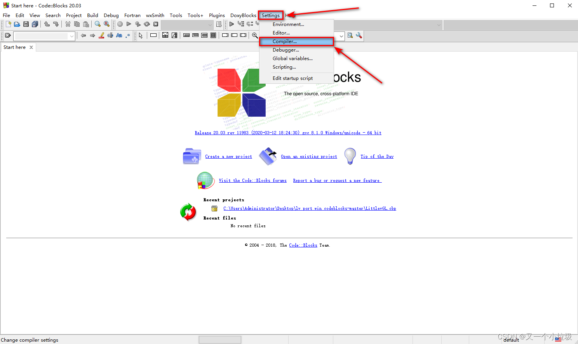Image resolution: width=578 pixels, height=344 pixels.
Task: Click the clear search box icon
Action: (8, 35)
